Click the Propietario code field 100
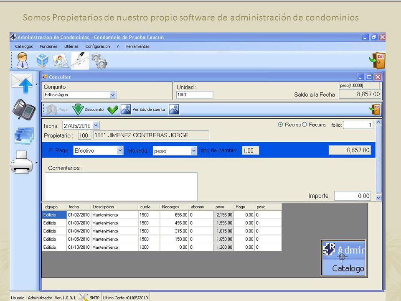This screenshot has width=401, height=301. (x=84, y=135)
